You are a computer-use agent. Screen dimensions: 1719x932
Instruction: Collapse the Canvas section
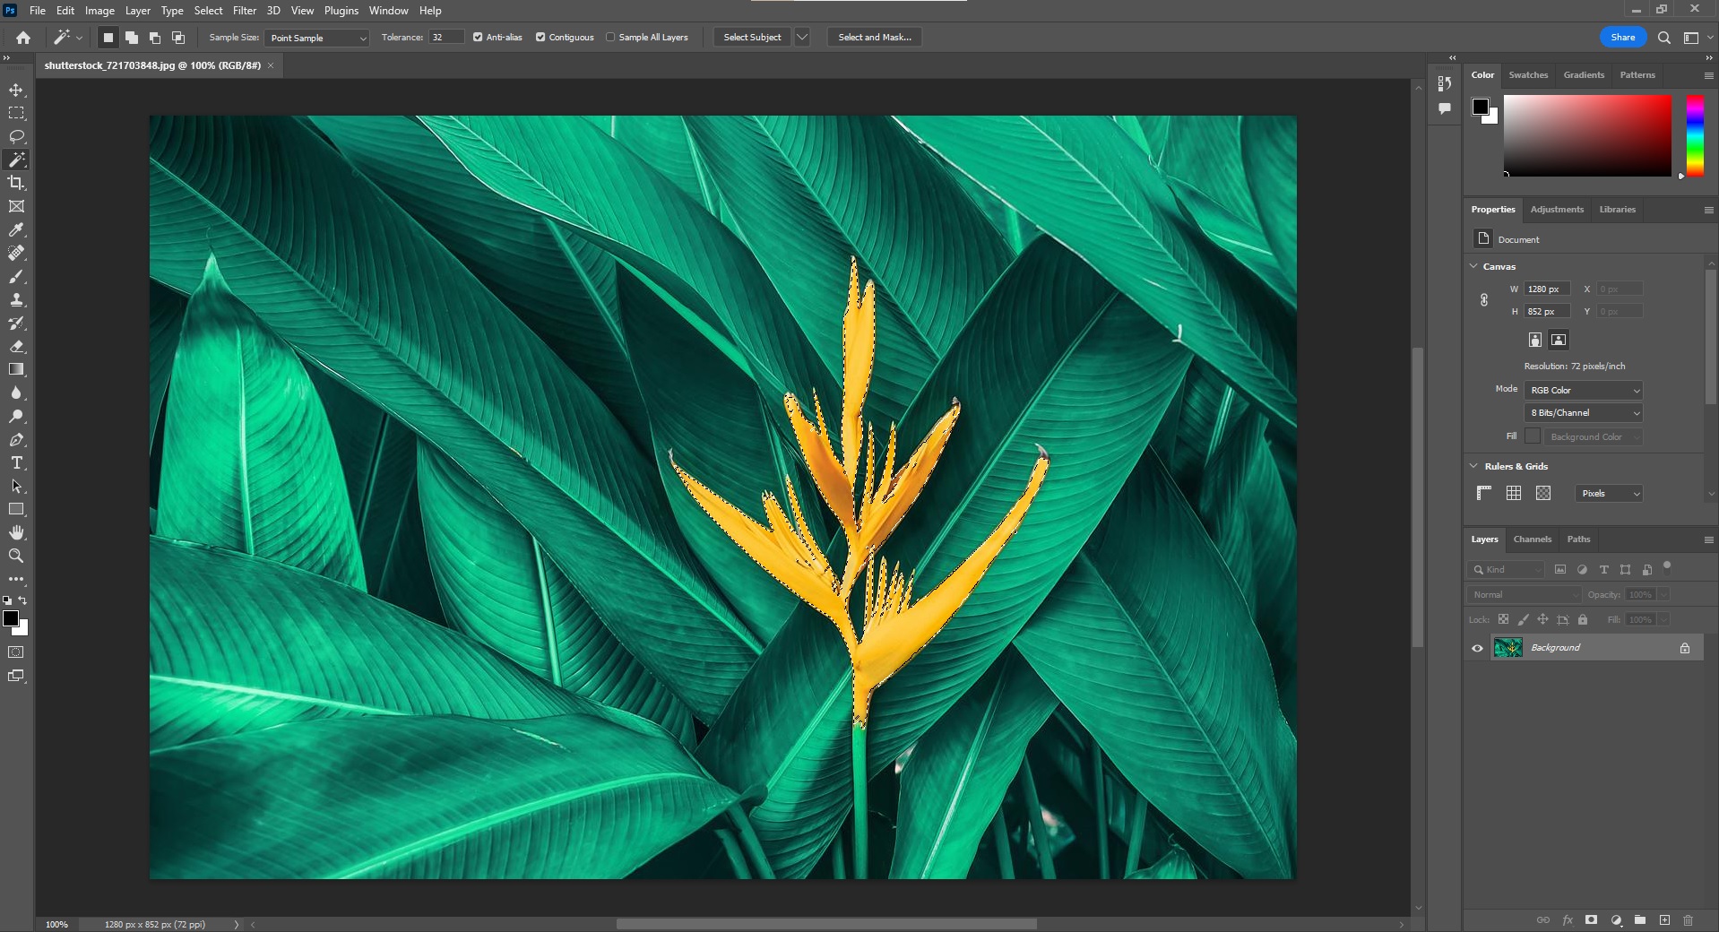point(1473,266)
